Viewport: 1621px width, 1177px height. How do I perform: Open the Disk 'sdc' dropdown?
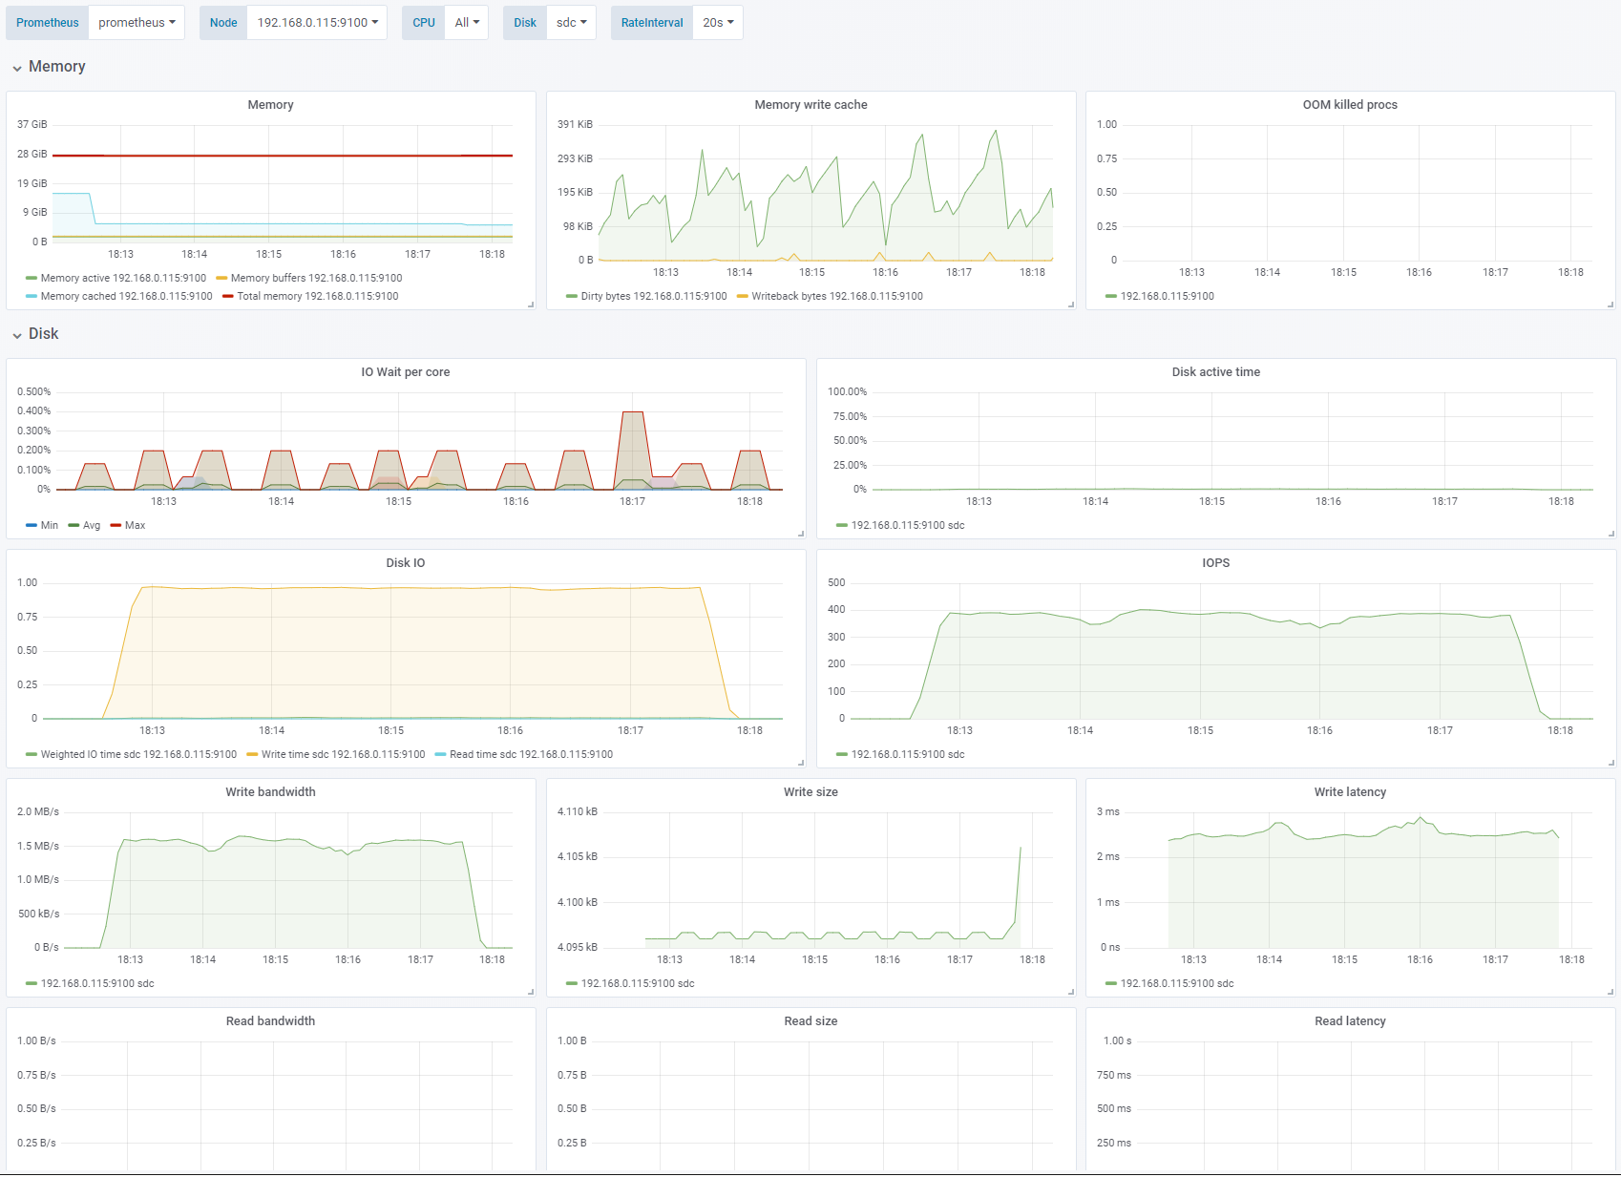pyautogui.click(x=571, y=23)
